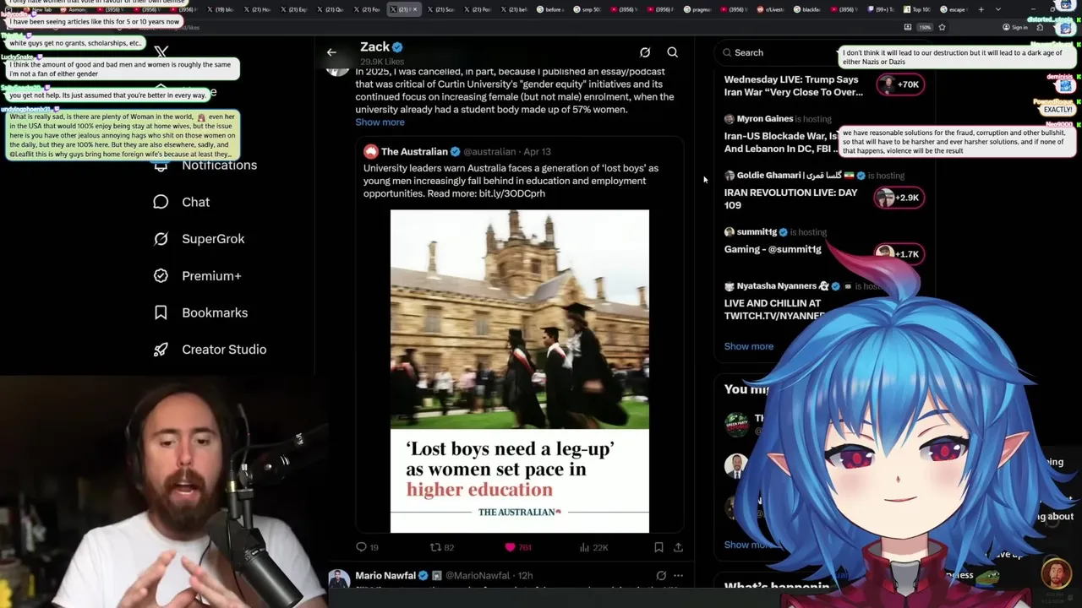Open Creator Studio in the sidebar
This screenshot has height=608, width=1082.
[224, 350]
